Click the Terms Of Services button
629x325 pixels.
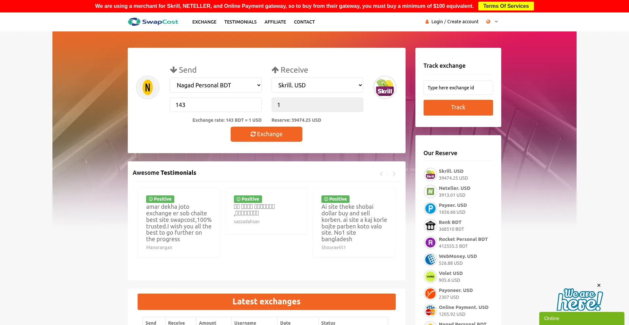click(x=506, y=6)
